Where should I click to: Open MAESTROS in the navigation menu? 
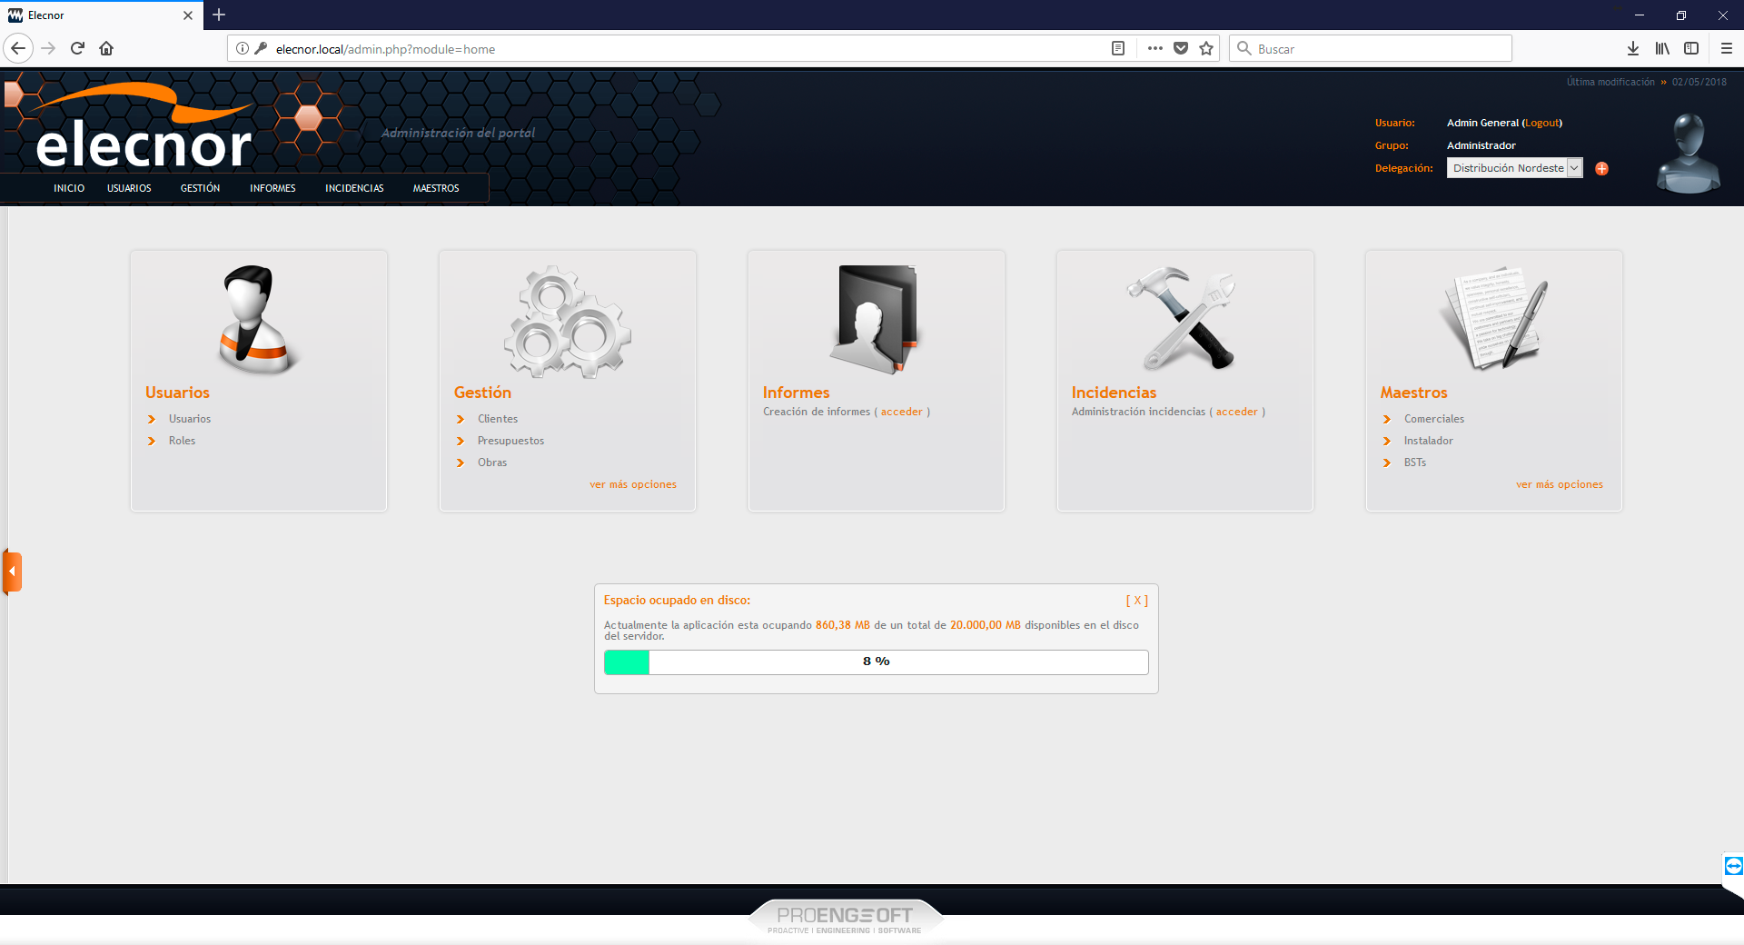coord(436,188)
